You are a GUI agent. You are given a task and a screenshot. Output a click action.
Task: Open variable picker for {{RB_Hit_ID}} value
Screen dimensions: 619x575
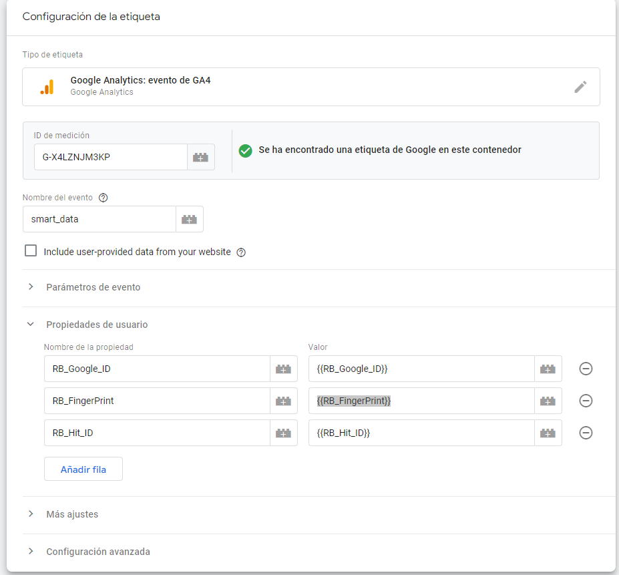tap(548, 433)
